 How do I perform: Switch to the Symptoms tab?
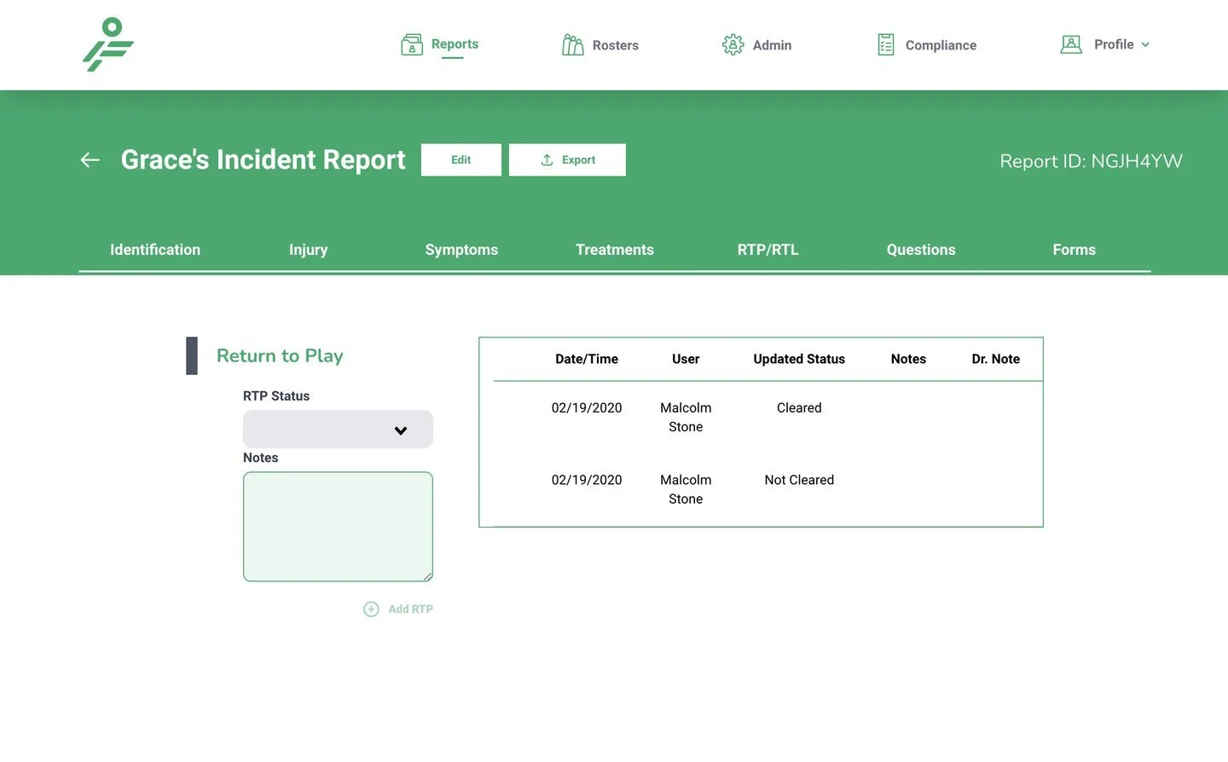pos(461,250)
